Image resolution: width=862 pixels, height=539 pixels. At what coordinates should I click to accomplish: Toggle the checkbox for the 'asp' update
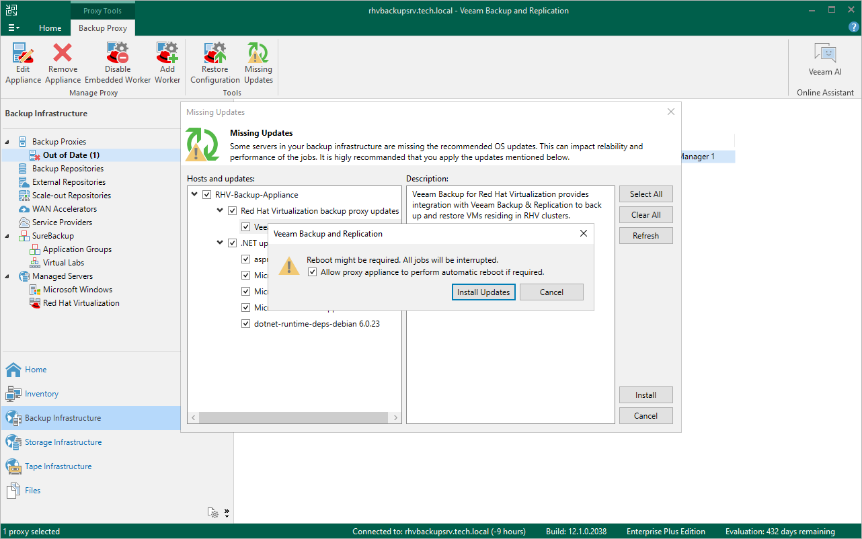245,259
